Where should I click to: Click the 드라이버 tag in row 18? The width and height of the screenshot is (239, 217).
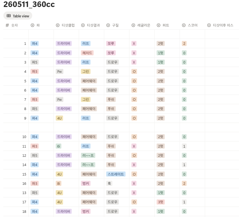point(64,211)
